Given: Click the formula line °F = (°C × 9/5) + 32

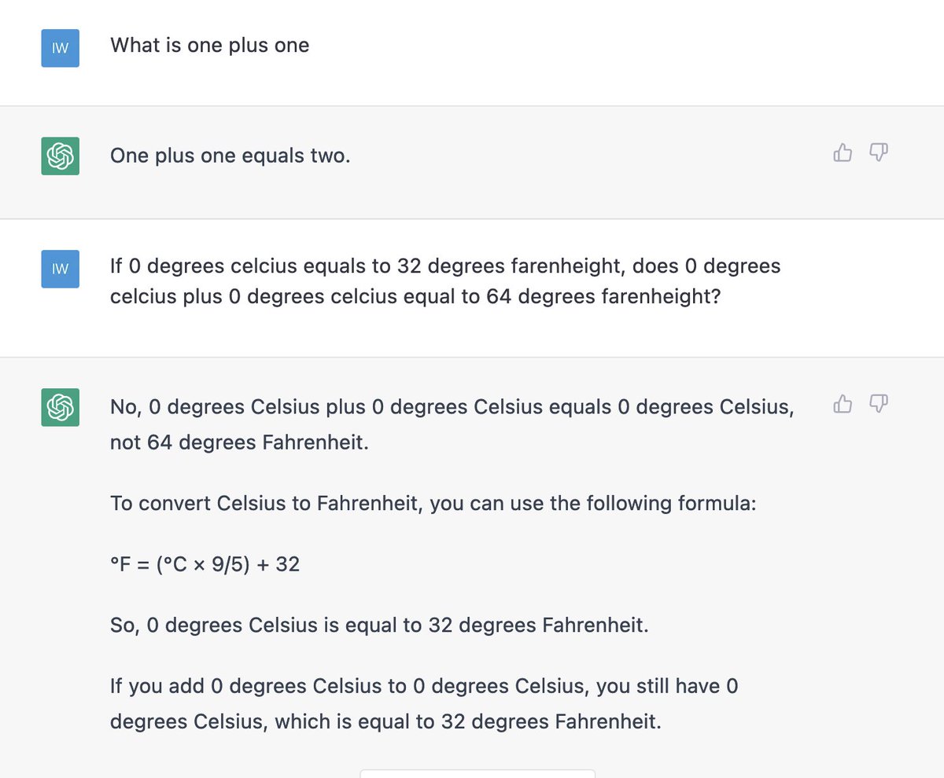Looking at the screenshot, I should pos(205,563).
